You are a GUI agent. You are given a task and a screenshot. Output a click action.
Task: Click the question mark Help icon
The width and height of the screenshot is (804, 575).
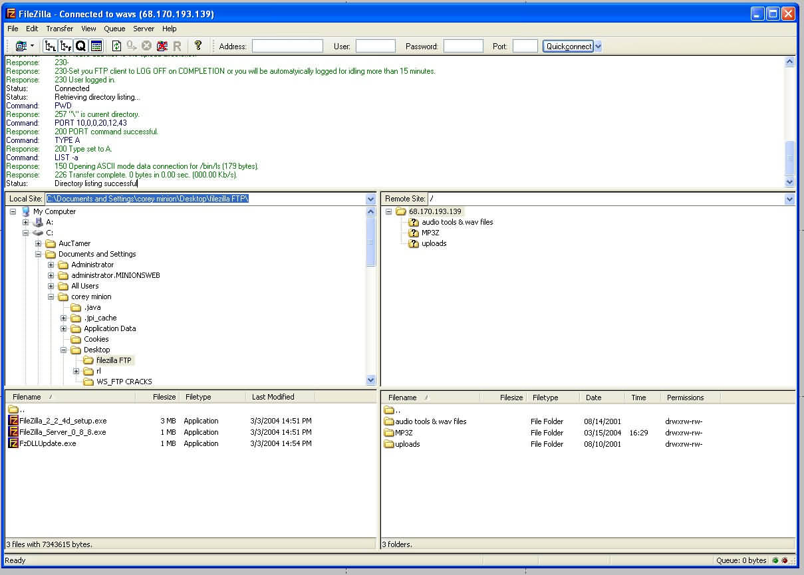pyautogui.click(x=198, y=46)
